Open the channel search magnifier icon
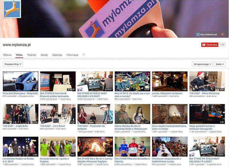Viewport: 229px width, 167px height. pyautogui.click(x=84, y=55)
